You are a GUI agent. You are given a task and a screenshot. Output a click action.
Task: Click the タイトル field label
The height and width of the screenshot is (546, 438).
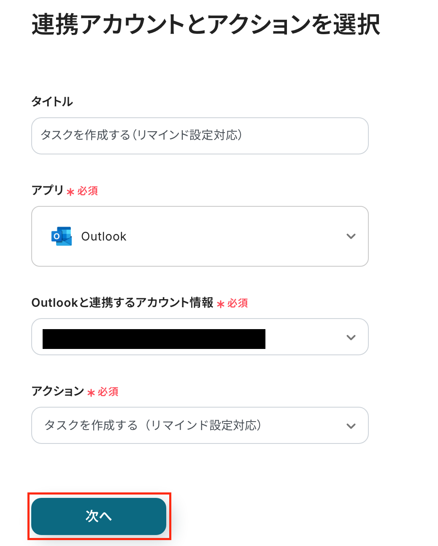click(52, 102)
